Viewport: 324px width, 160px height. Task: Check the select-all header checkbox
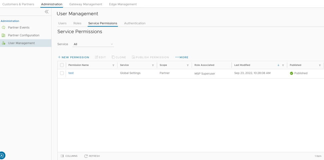click(x=62, y=65)
